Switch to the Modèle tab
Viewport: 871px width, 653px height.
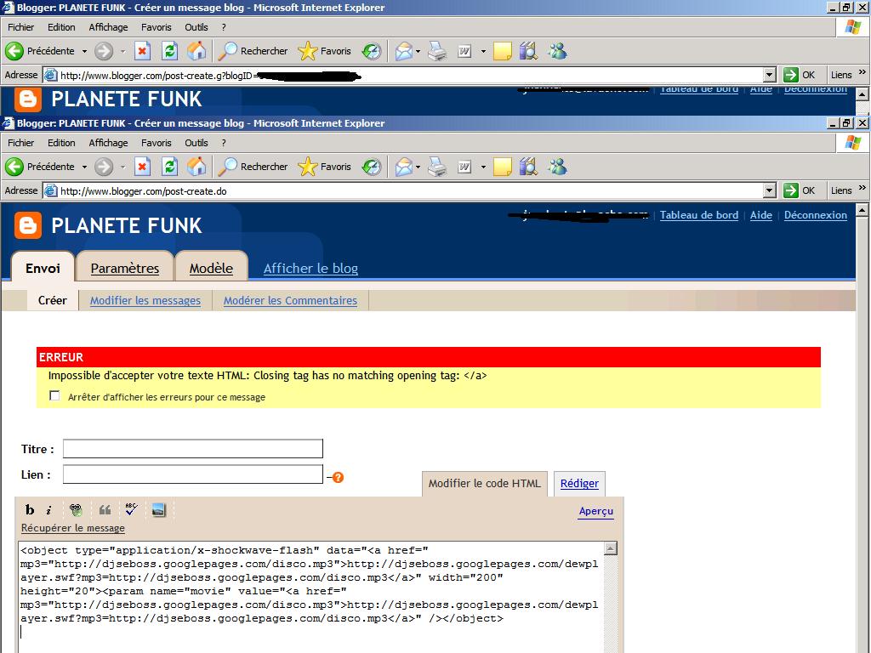coord(211,268)
